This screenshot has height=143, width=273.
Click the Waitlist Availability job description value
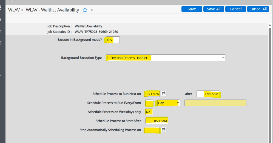pyautogui.click(x=89, y=26)
